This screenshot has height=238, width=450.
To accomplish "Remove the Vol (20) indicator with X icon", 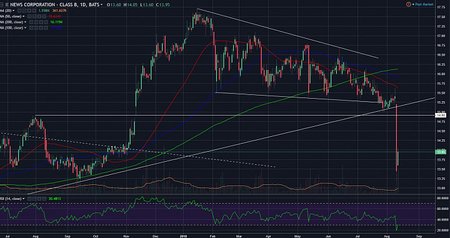I will (34, 11).
